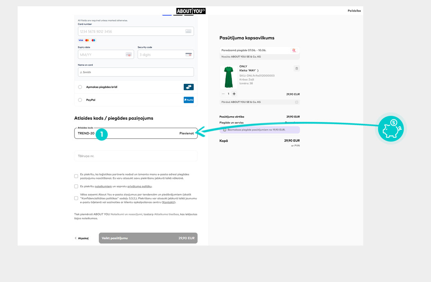This screenshot has width=431, height=282.
Task: Delete the ONLY dress from order
Action: tap(297, 69)
